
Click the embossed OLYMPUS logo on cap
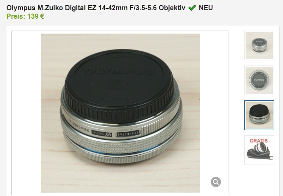(x=120, y=71)
